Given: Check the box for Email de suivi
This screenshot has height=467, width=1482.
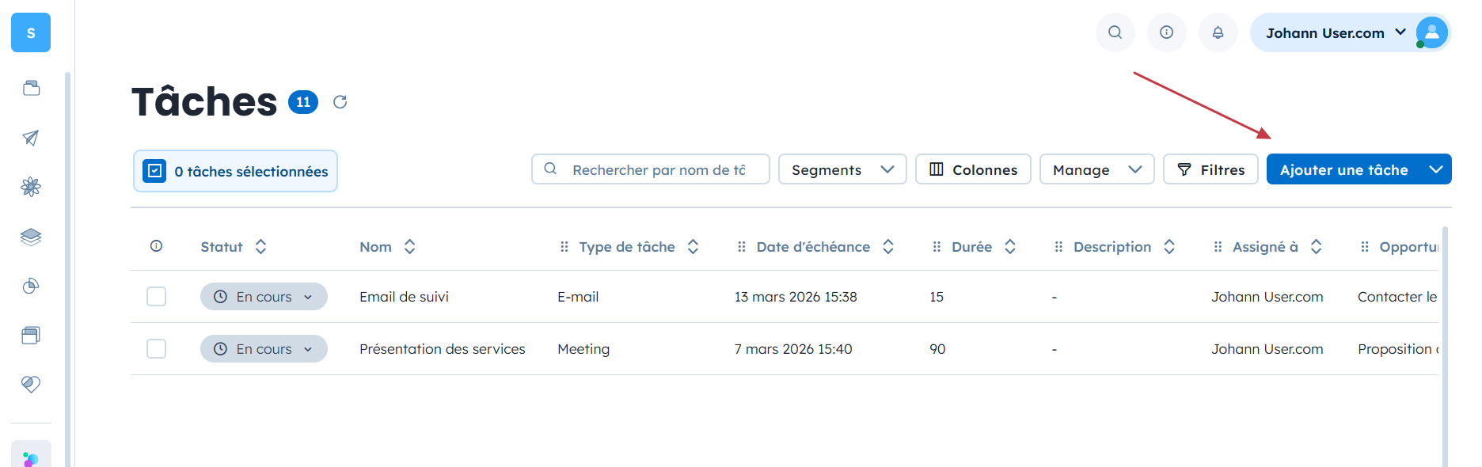Looking at the screenshot, I should click(x=157, y=297).
